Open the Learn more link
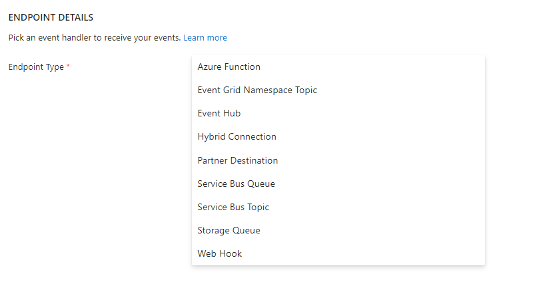The height and width of the screenshot is (286, 549). coord(205,38)
